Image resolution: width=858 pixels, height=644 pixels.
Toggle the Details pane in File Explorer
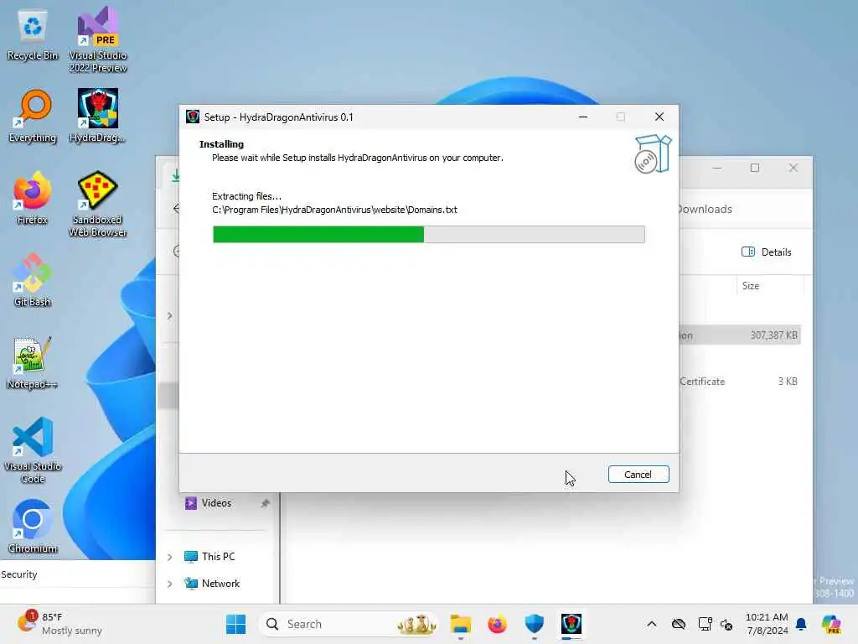click(x=766, y=252)
